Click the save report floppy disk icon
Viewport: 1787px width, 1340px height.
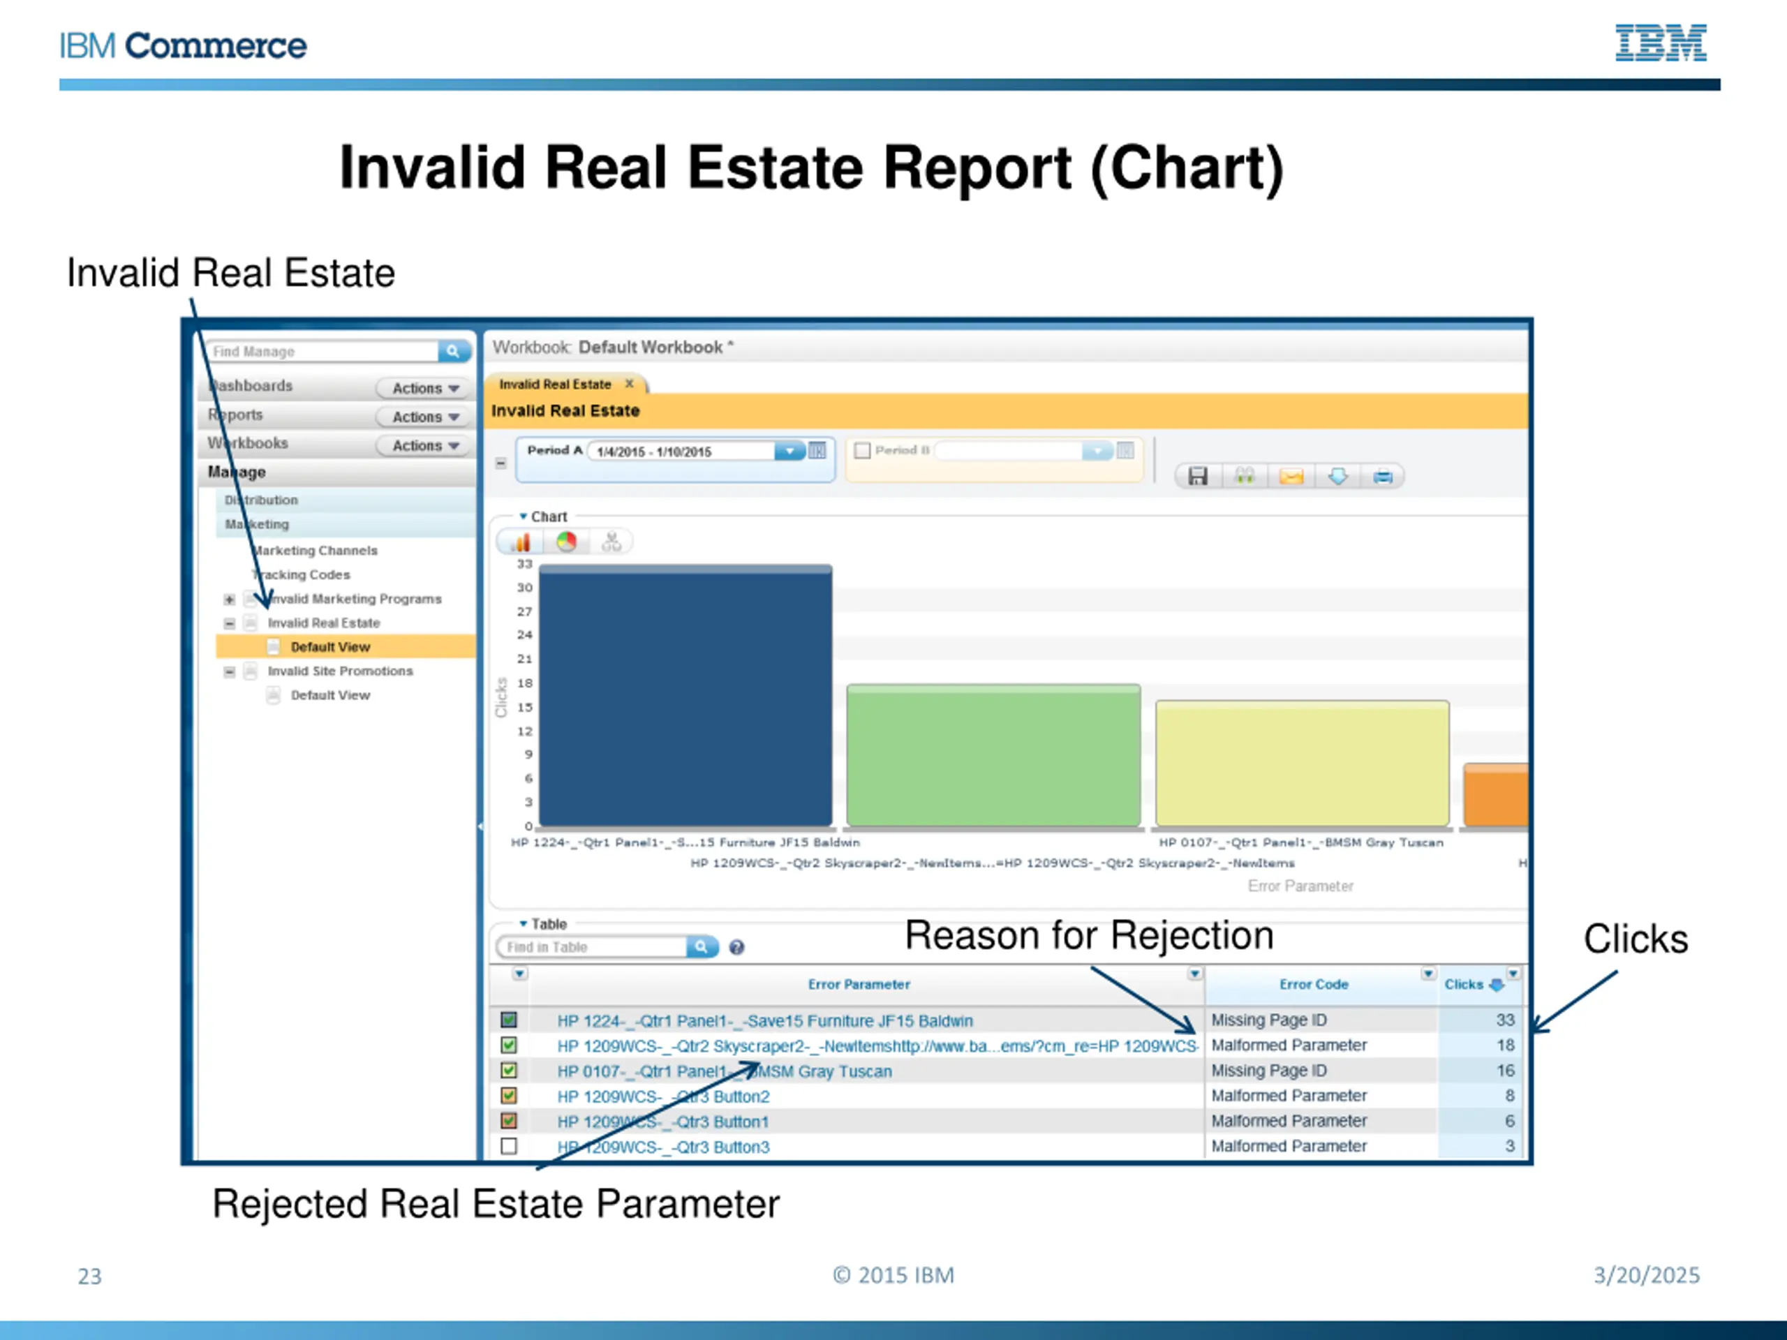(1197, 477)
